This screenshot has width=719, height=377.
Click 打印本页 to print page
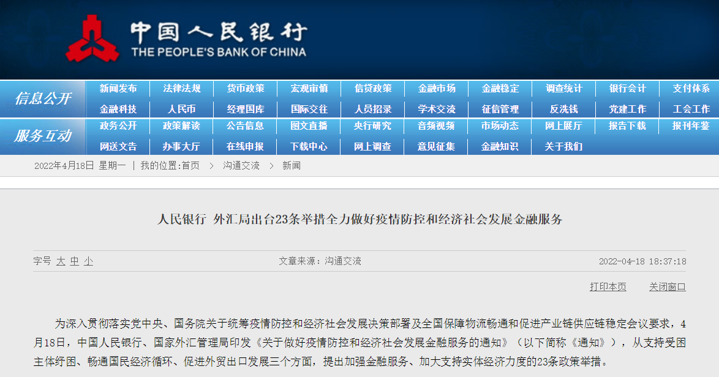608,287
